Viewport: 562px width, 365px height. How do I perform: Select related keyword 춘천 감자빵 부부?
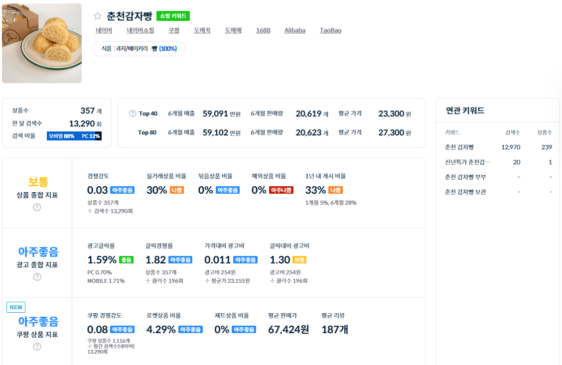(x=465, y=177)
